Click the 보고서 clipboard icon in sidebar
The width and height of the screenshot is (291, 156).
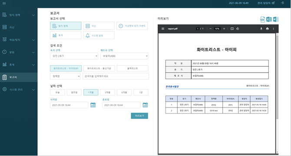[5, 77]
